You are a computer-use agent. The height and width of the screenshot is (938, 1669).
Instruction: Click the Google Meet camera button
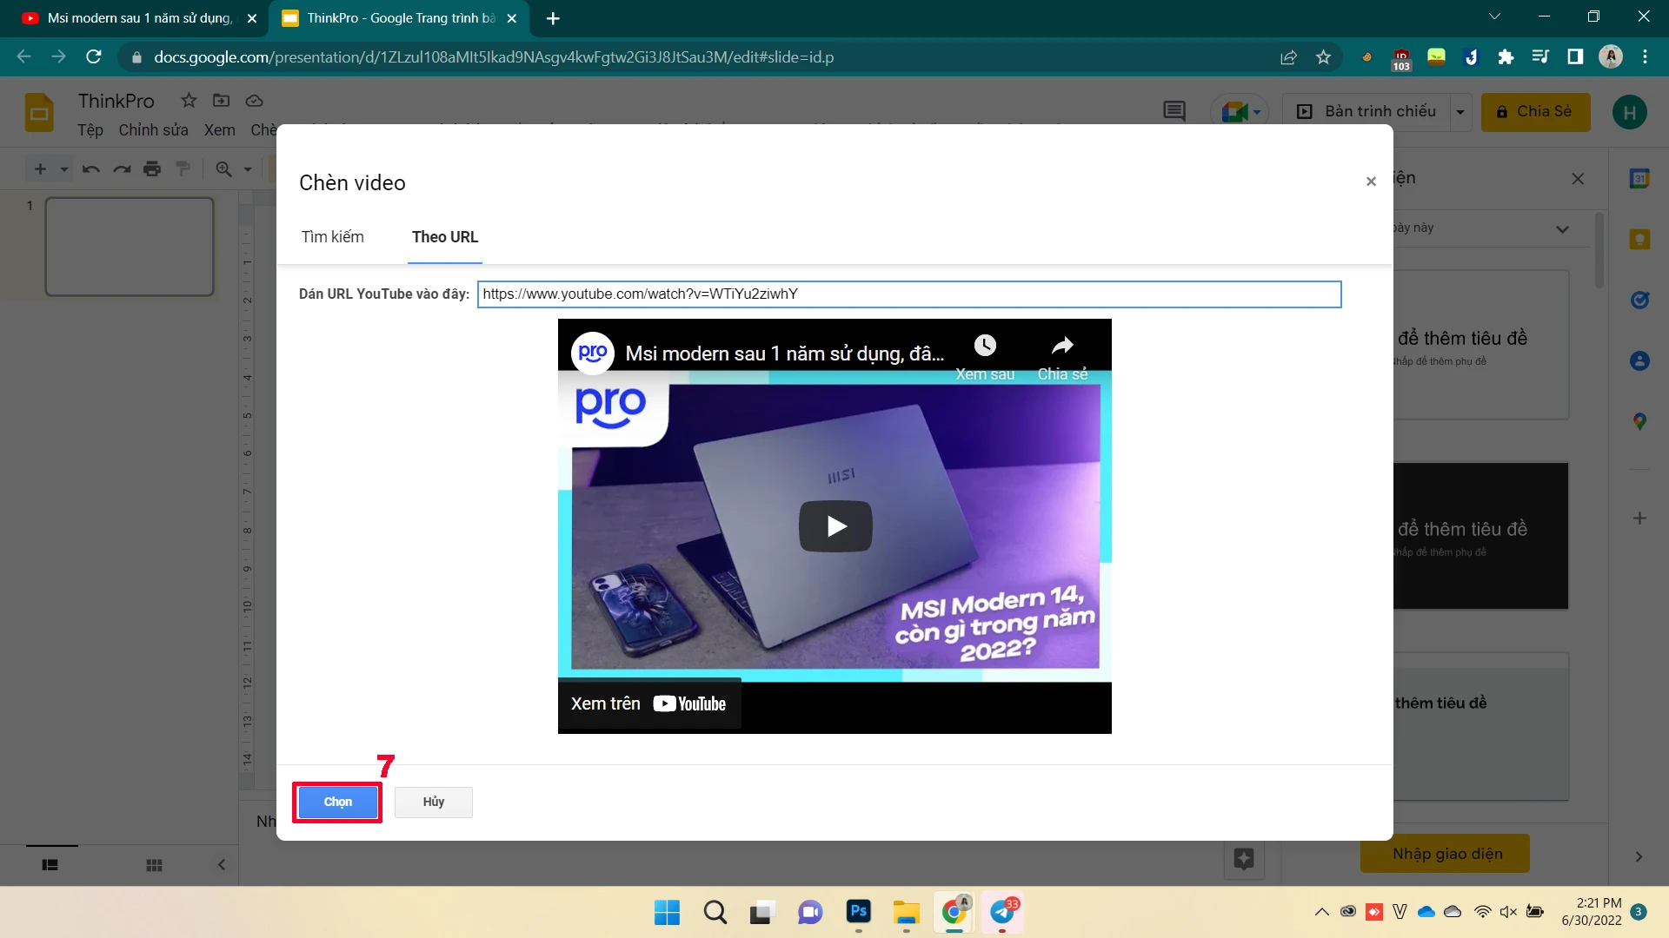1240,111
